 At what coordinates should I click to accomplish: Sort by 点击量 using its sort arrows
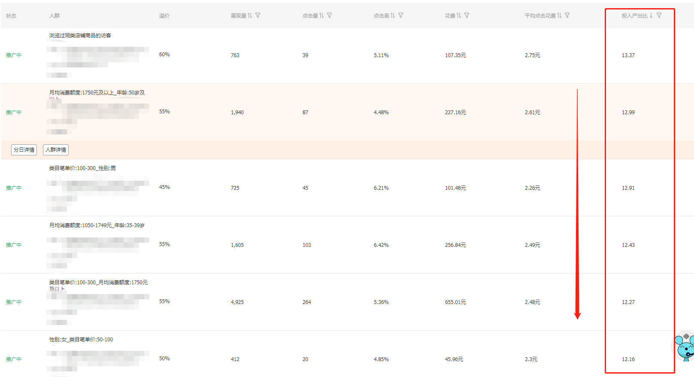click(x=321, y=15)
